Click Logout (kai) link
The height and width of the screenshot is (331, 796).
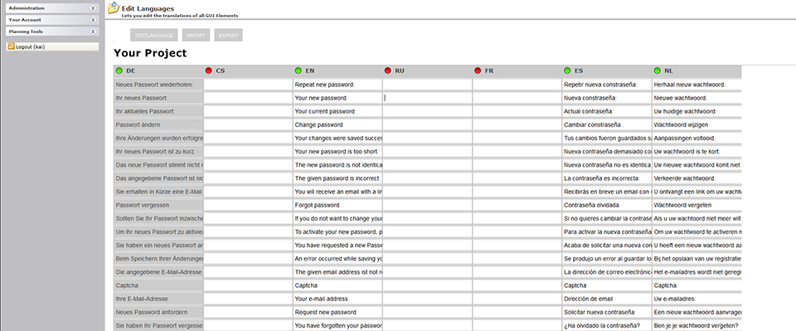tap(31, 46)
